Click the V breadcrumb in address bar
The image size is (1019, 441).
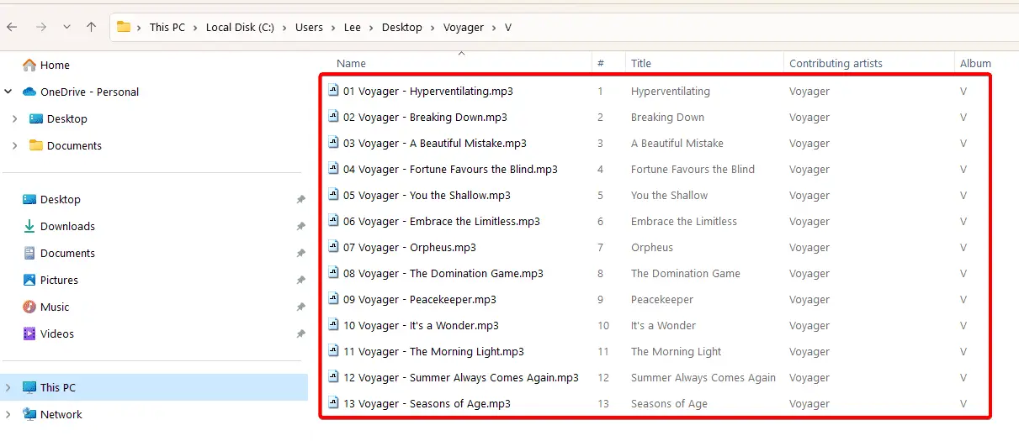[508, 27]
